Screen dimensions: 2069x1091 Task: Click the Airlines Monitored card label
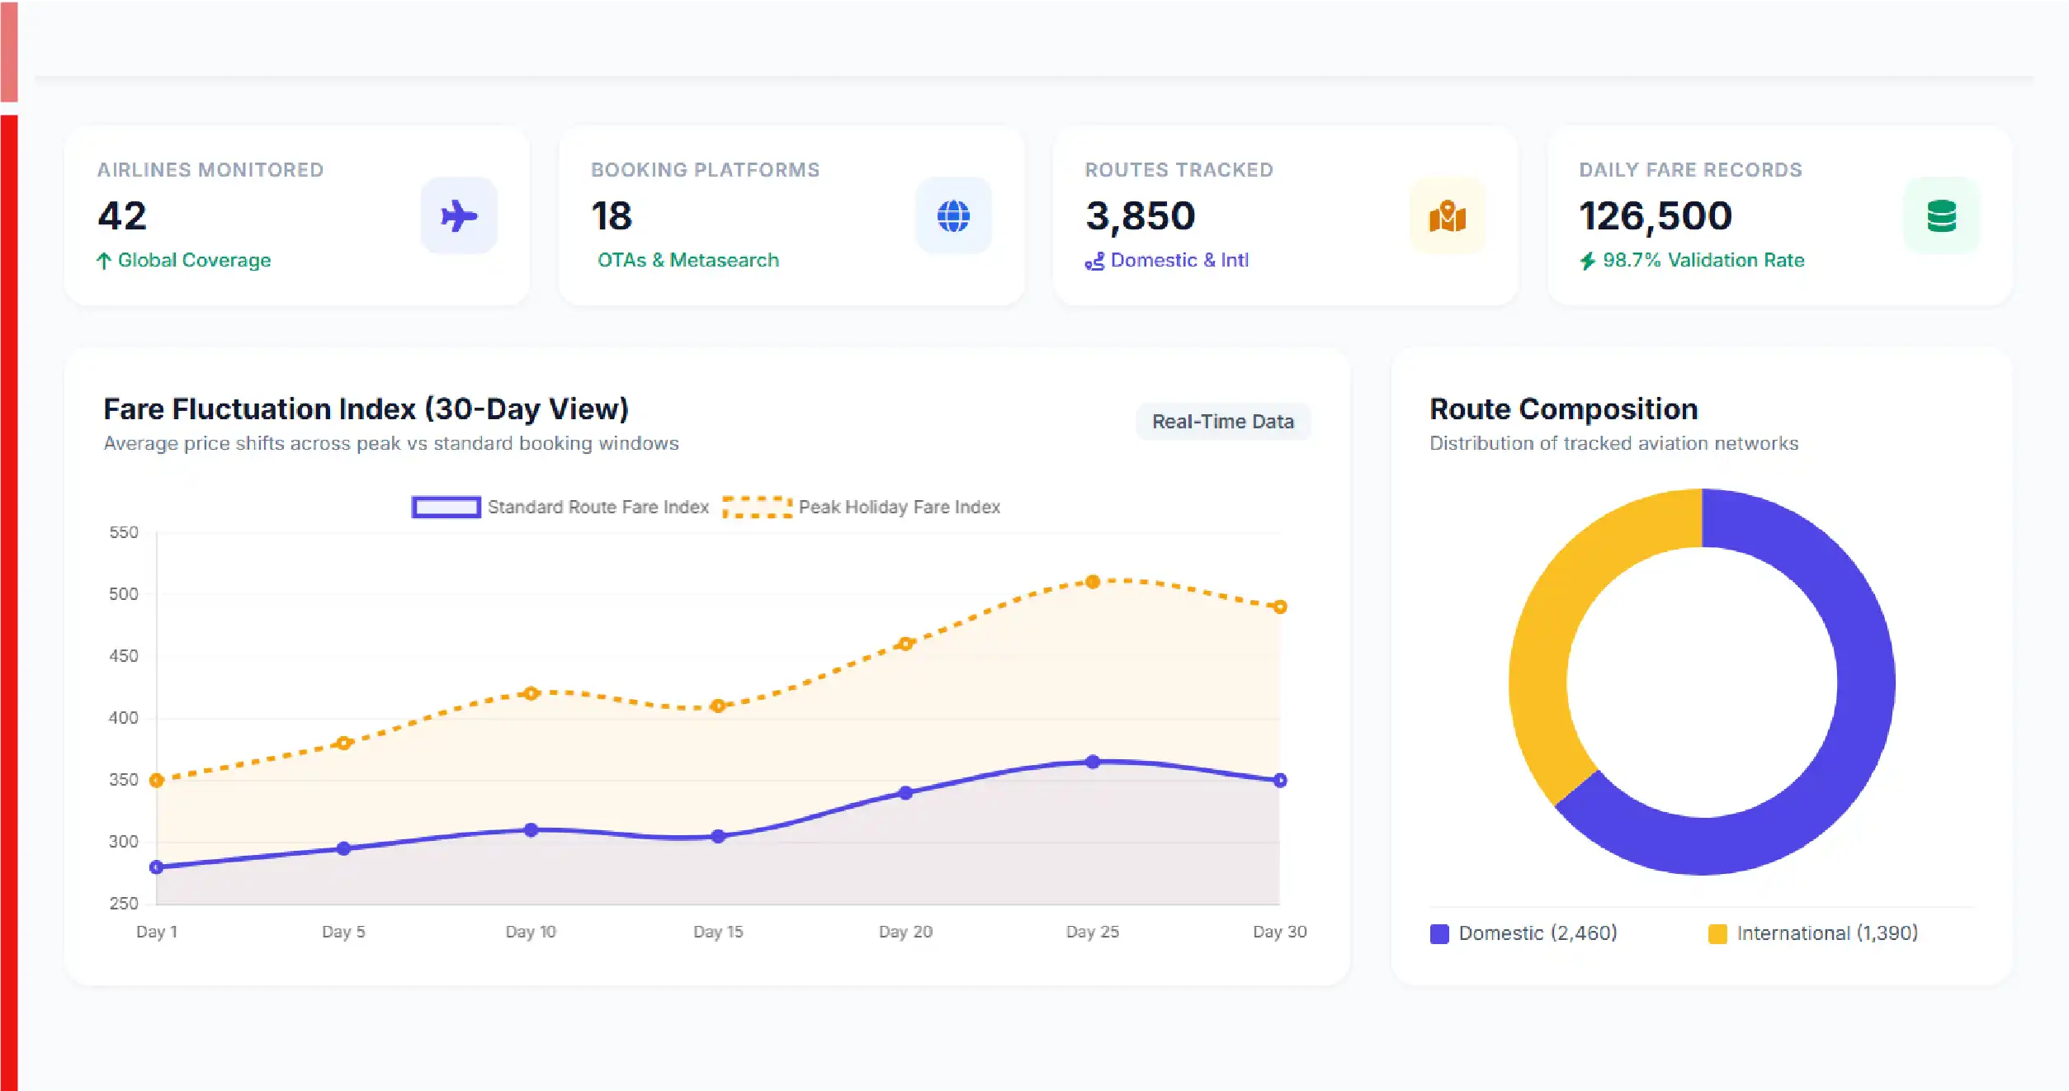point(210,170)
